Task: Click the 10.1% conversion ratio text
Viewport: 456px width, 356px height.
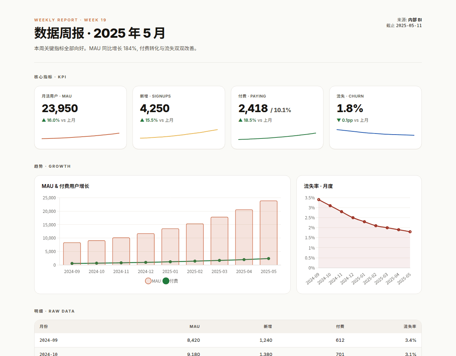Action: point(281,110)
